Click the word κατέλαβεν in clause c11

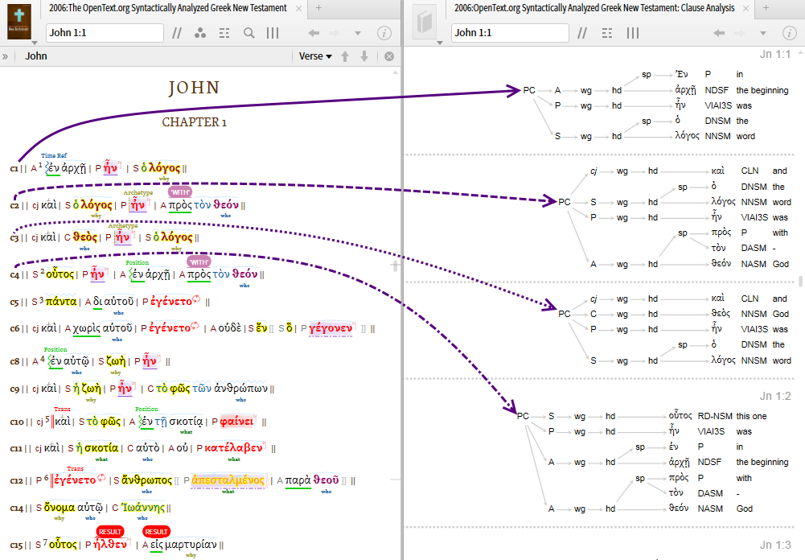(x=233, y=448)
